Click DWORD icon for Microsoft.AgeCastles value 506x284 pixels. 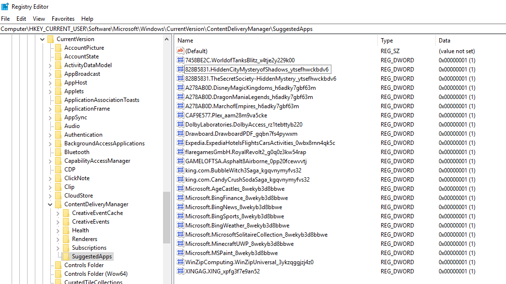tap(180, 188)
